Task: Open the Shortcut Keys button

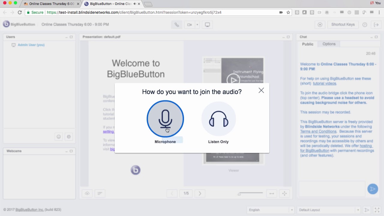Action: (343, 25)
